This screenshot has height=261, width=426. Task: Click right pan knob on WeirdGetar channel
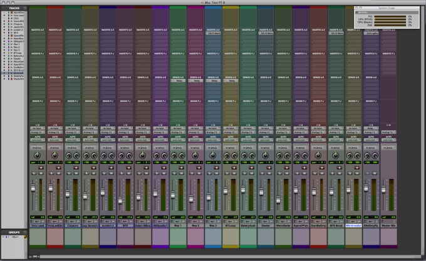pyautogui.click(x=287, y=155)
